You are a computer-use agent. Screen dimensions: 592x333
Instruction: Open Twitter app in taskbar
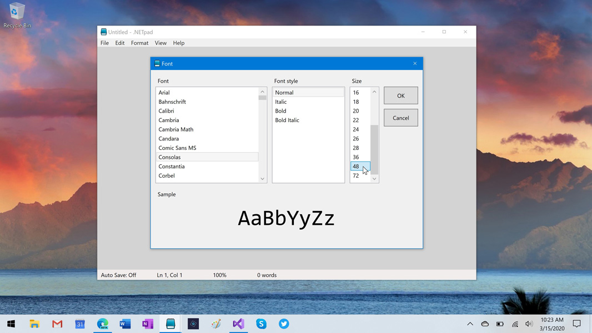(x=284, y=324)
